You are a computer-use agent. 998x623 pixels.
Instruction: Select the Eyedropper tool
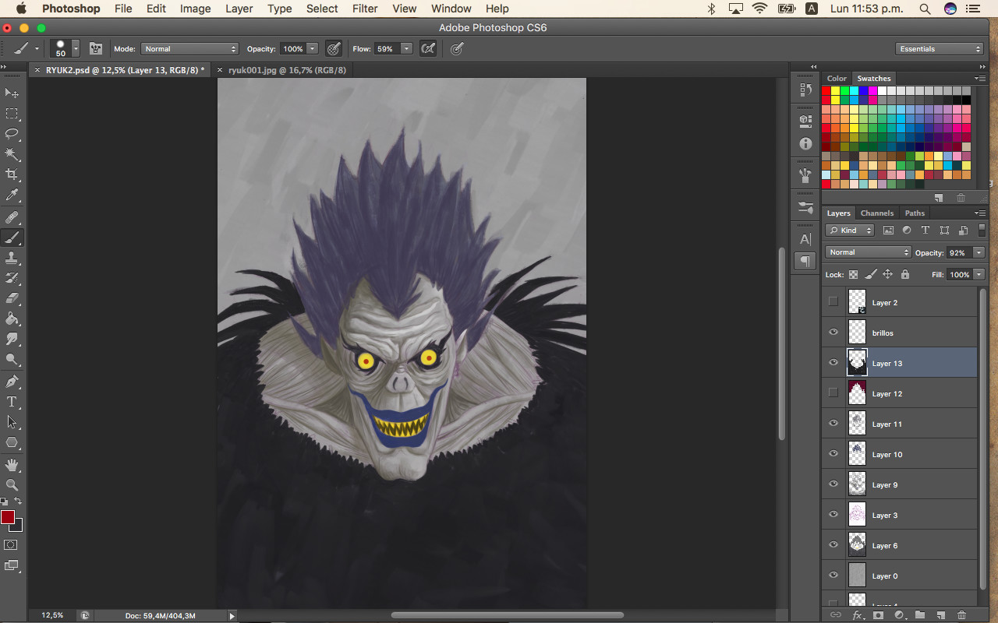click(x=12, y=195)
